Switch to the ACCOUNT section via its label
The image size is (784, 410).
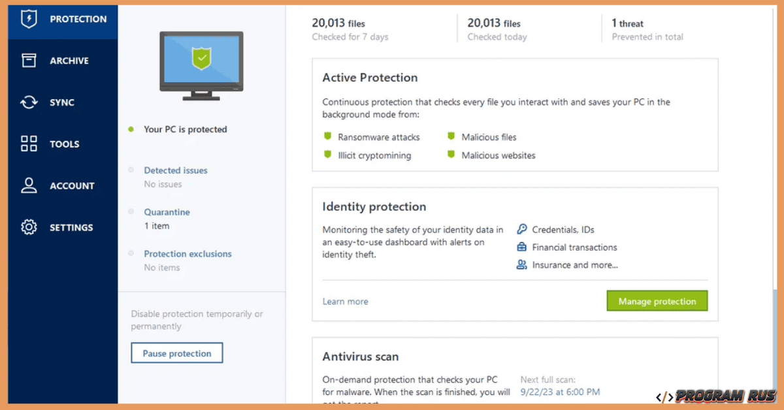click(x=72, y=185)
